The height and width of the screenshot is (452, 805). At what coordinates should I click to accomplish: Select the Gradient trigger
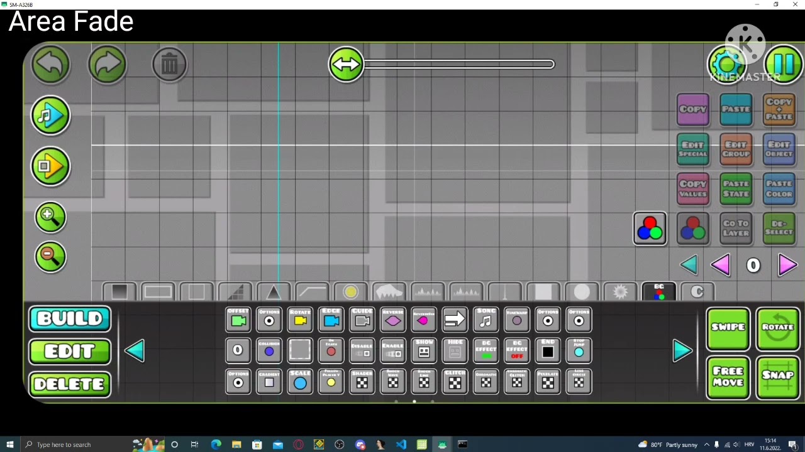tap(269, 382)
